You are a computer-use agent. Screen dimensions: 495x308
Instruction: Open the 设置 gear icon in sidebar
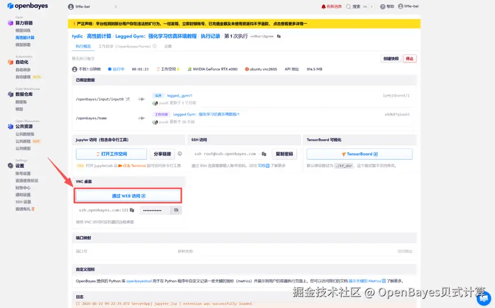[x=10, y=165]
